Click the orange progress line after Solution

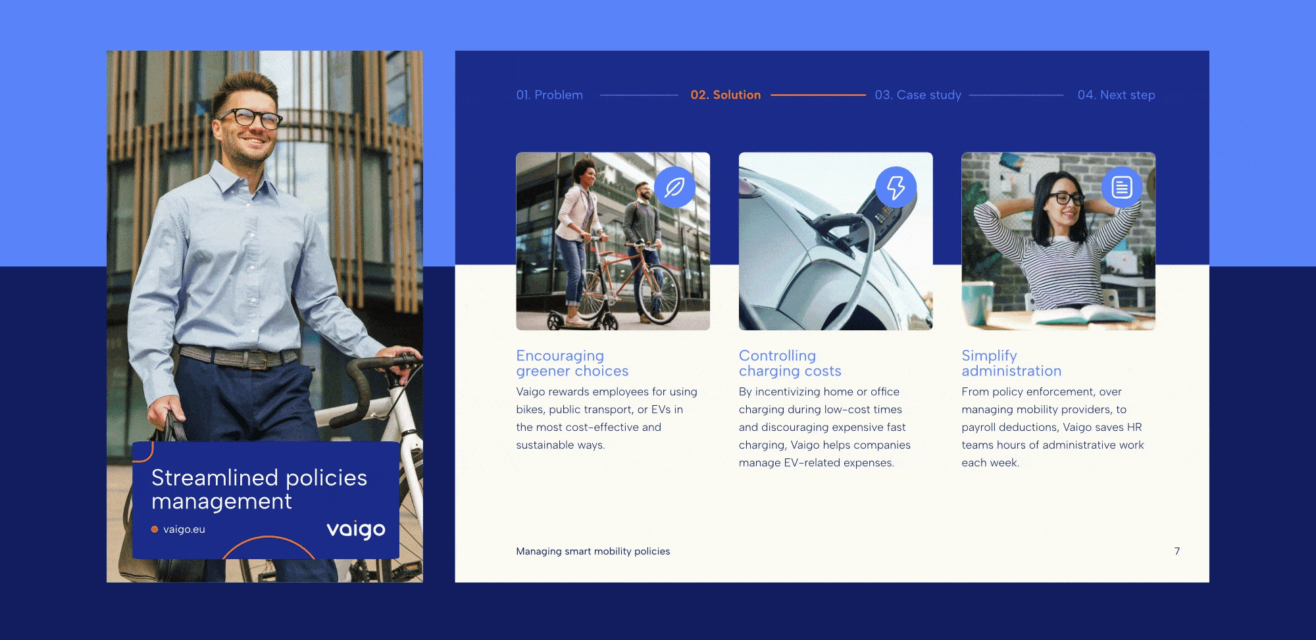(818, 95)
